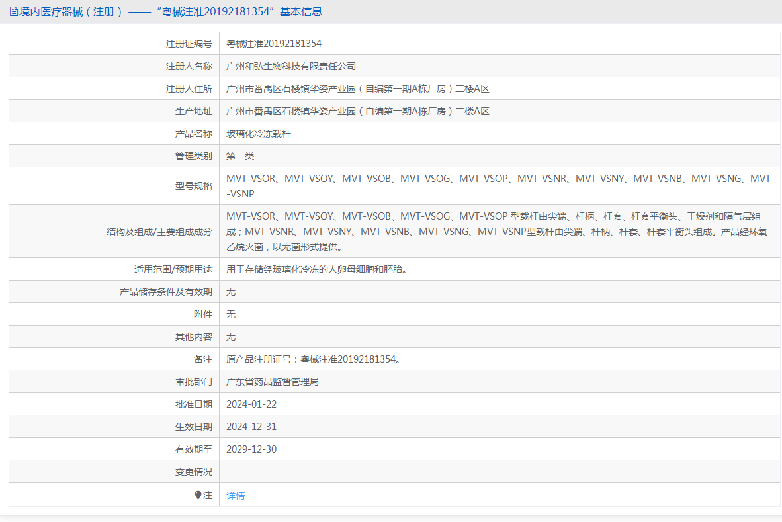The width and height of the screenshot is (782, 522).
Task: Click the document icon in the header
Action: [14, 11]
